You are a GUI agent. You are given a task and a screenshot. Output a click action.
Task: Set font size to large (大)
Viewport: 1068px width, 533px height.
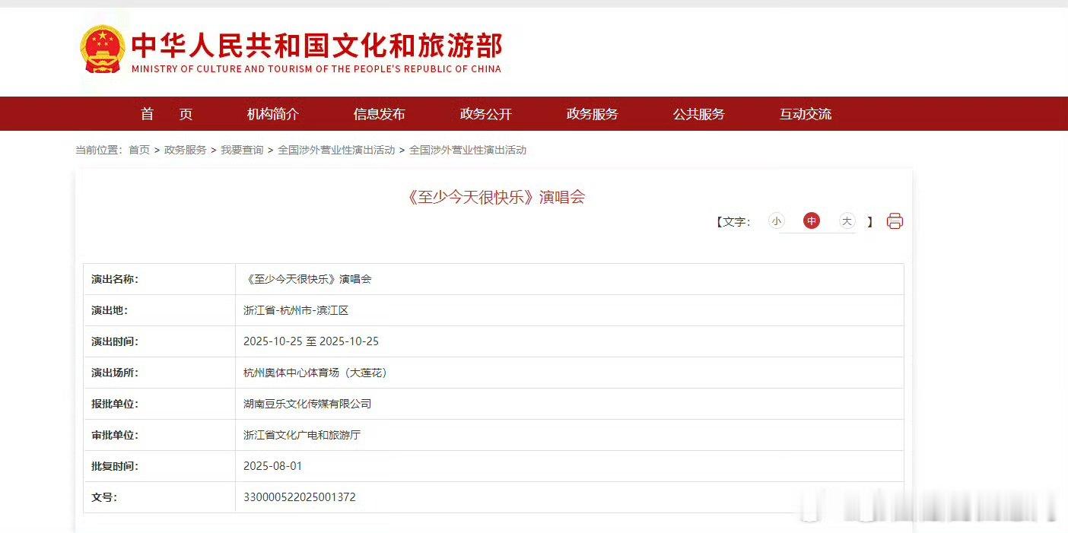click(x=847, y=221)
